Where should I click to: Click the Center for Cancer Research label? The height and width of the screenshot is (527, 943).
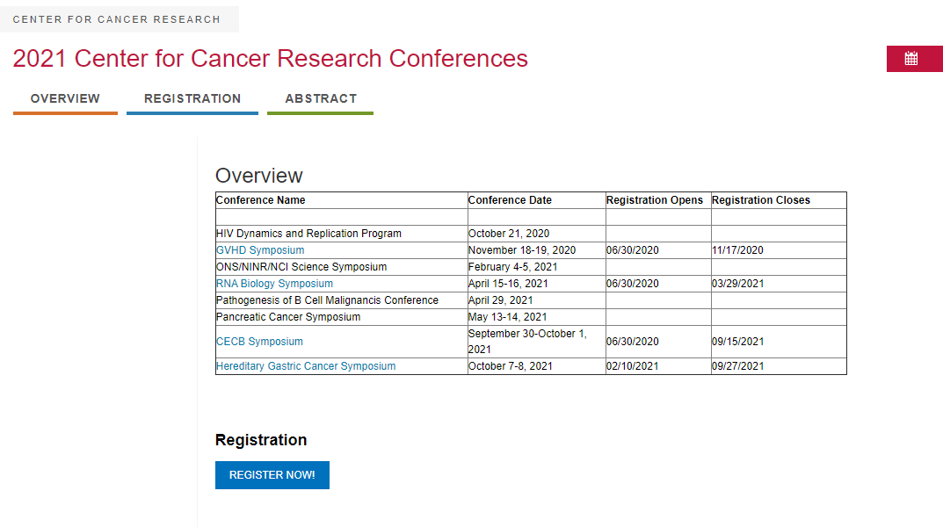tap(117, 19)
